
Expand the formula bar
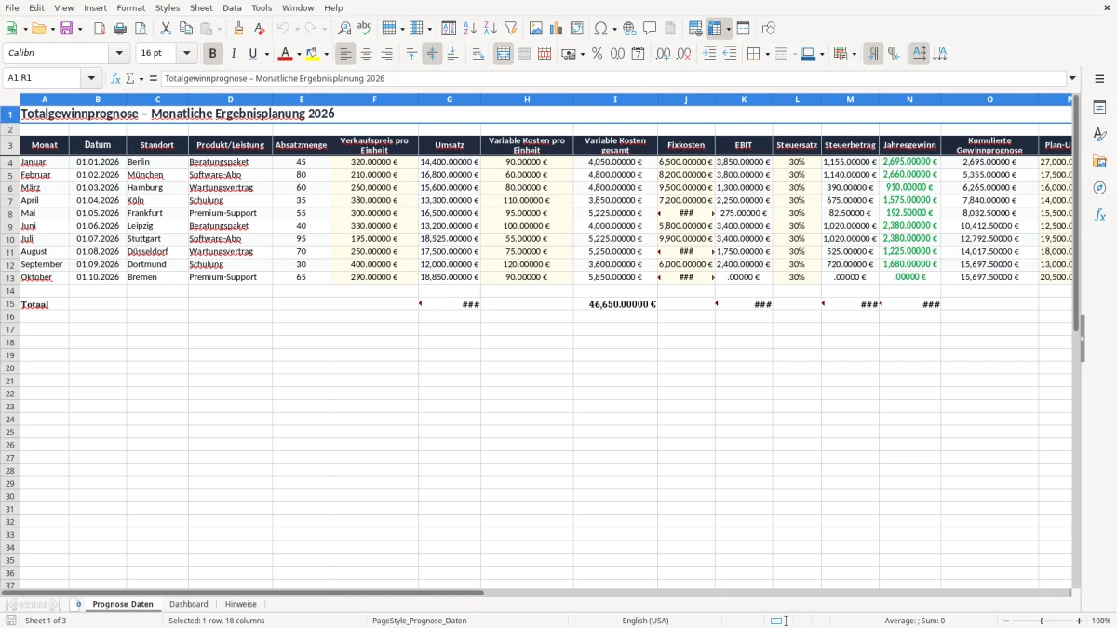(x=1072, y=79)
